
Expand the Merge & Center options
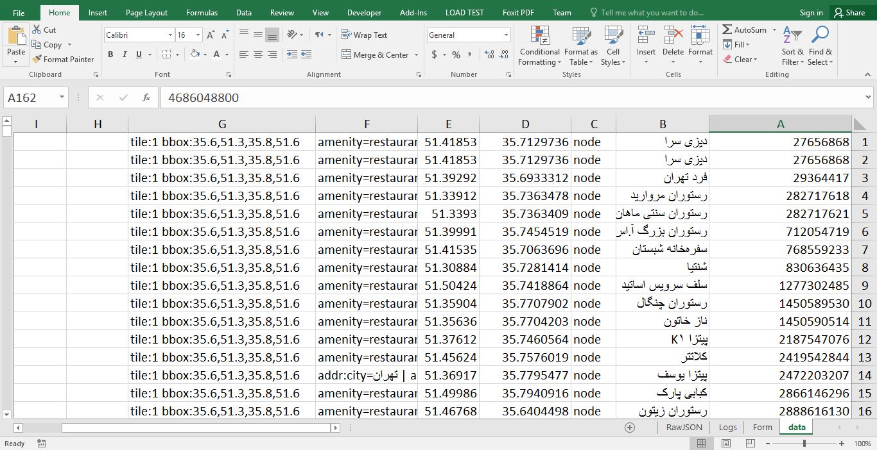tap(416, 55)
